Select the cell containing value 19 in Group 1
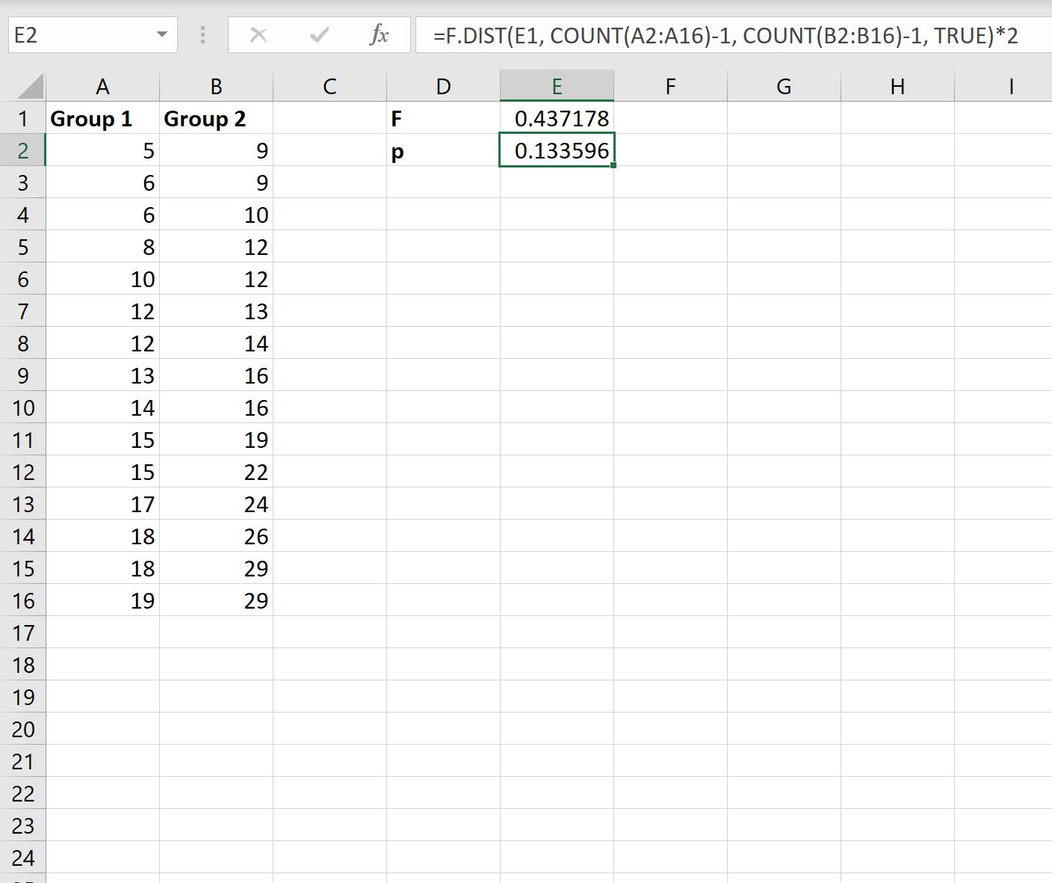This screenshot has height=883, width=1052. [102, 600]
